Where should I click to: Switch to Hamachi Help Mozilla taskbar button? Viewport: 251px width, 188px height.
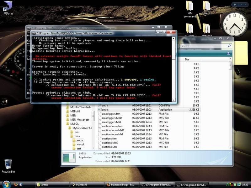(122, 185)
